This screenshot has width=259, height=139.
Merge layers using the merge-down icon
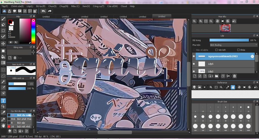tap(228, 76)
